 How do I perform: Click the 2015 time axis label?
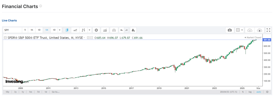(x=104, y=88)
